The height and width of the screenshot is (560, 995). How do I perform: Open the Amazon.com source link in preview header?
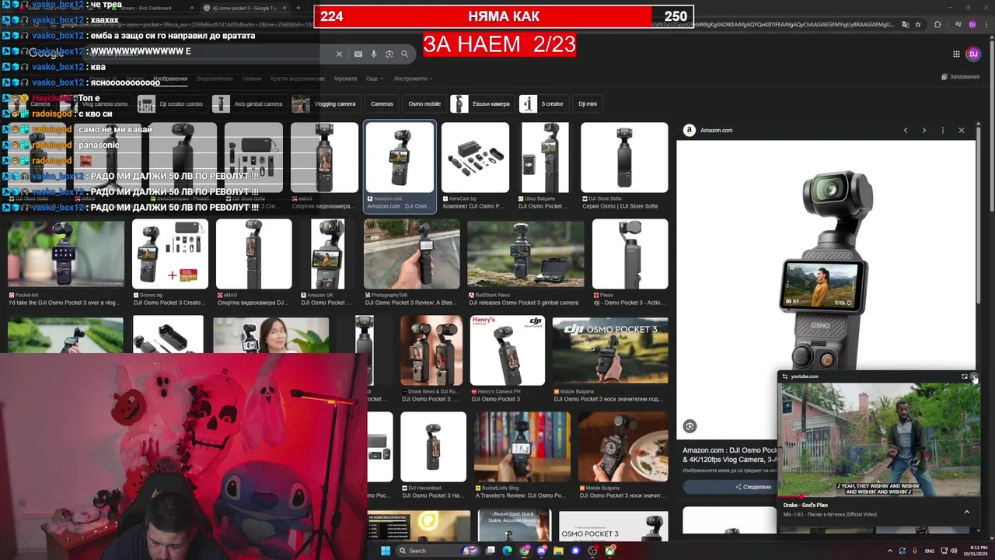(x=708, y=131)
